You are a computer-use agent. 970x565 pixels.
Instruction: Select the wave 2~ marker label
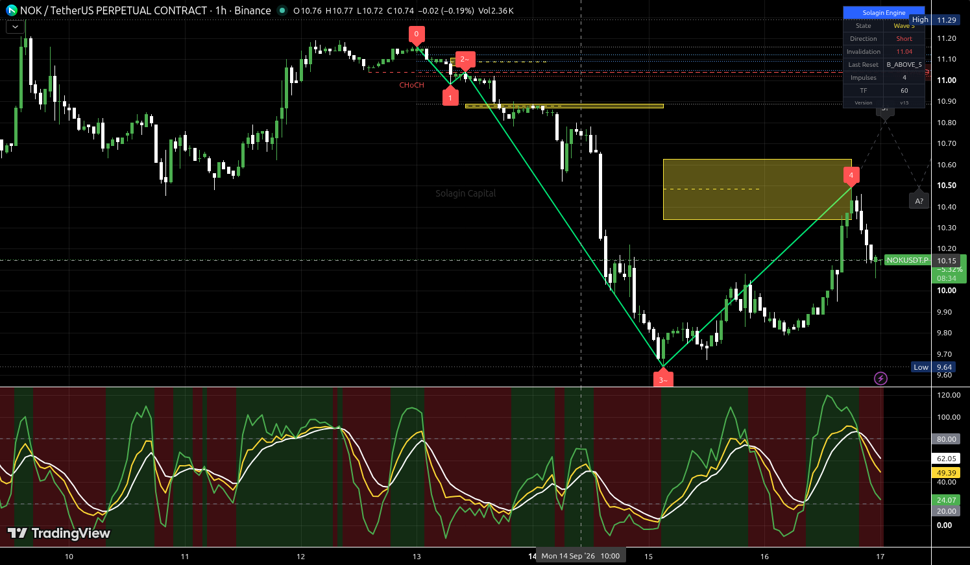pyautogui.click(x=465, y=60)
